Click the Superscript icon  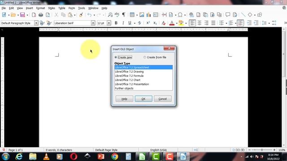[148, 23]
